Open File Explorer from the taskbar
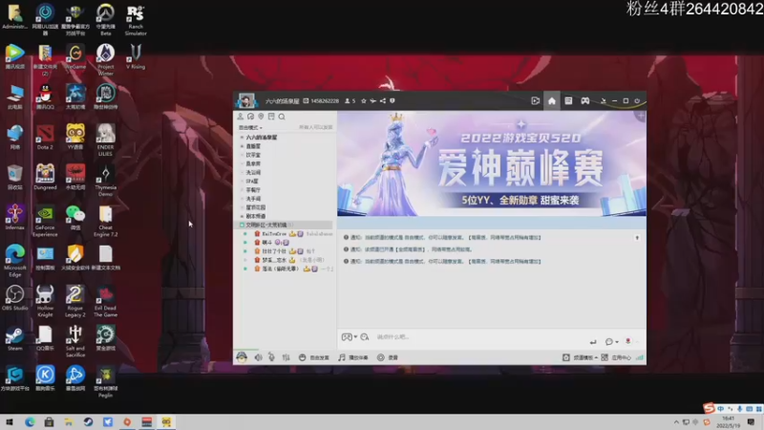 (x=69, y=422)
